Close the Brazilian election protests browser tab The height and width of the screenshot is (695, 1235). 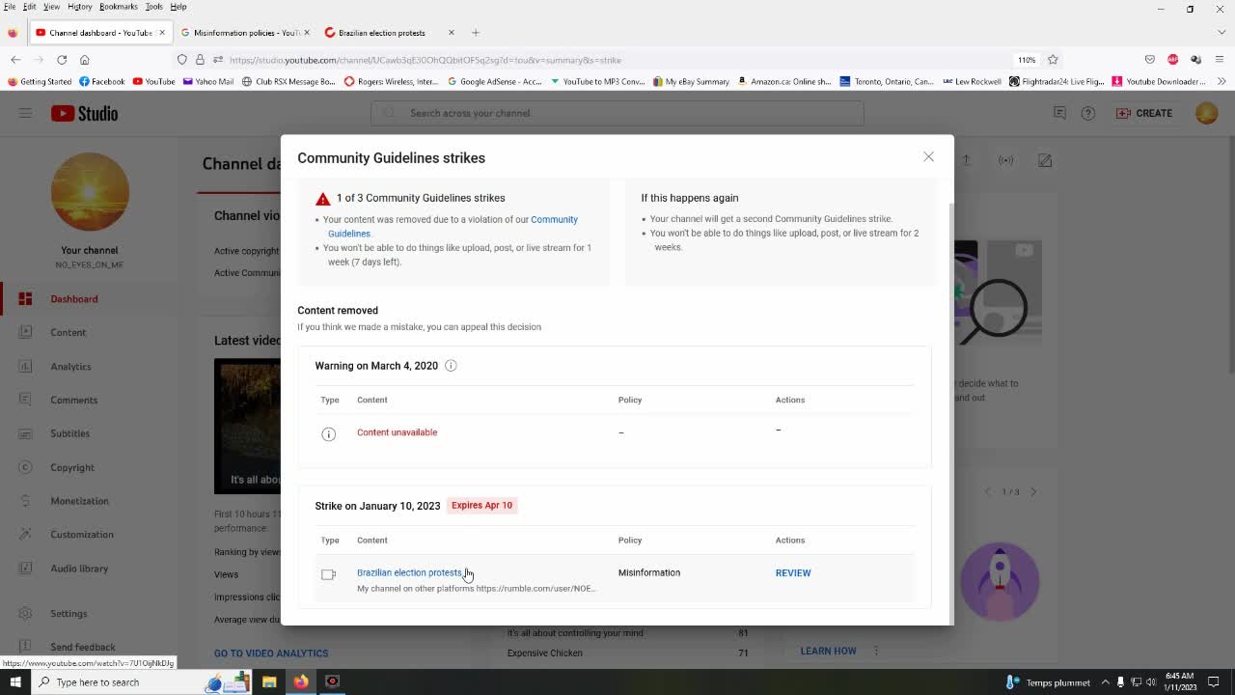[x=451, y=33]
